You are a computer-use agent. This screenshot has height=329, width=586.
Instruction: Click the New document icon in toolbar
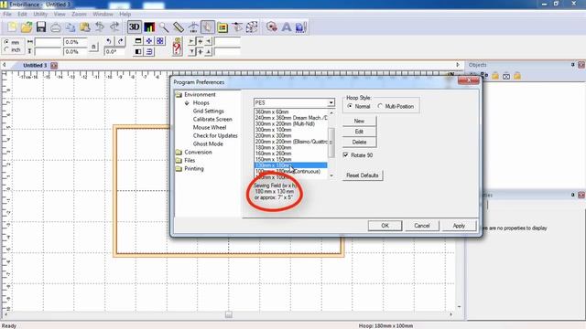(12, 27)
